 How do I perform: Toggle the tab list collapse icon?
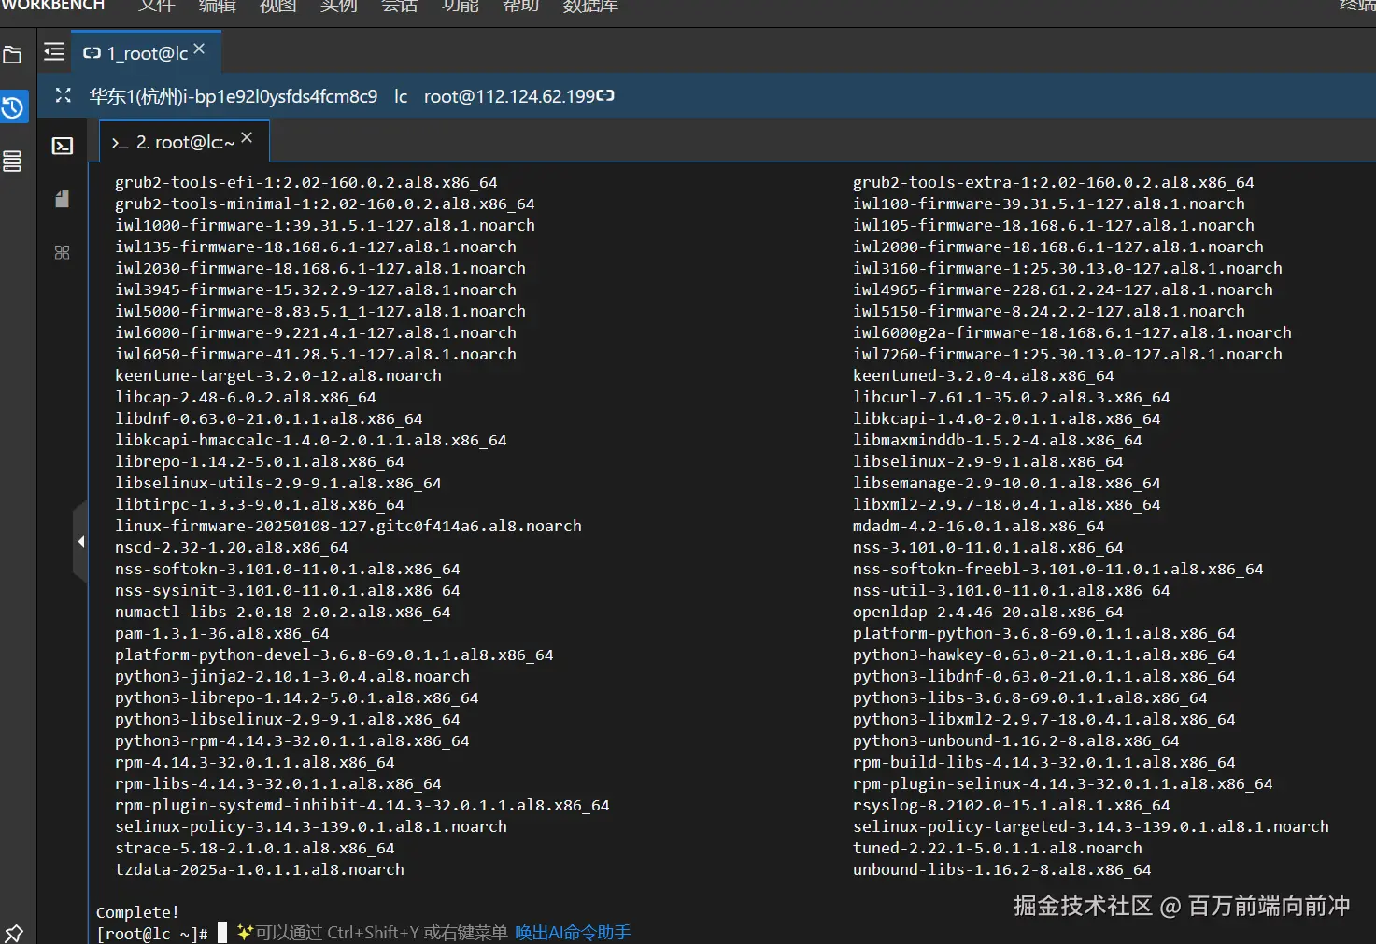pyautogui.click(x=54, y=51)
